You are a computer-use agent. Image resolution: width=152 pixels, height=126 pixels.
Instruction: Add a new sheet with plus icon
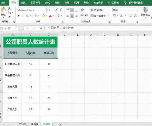click(60, 124)
